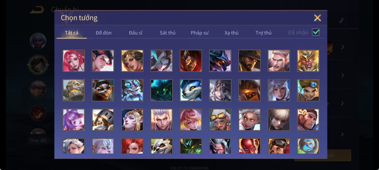Select the purple-haired girl hero portrait
Screen dimensions: 379x170
(x=74, y=120)
